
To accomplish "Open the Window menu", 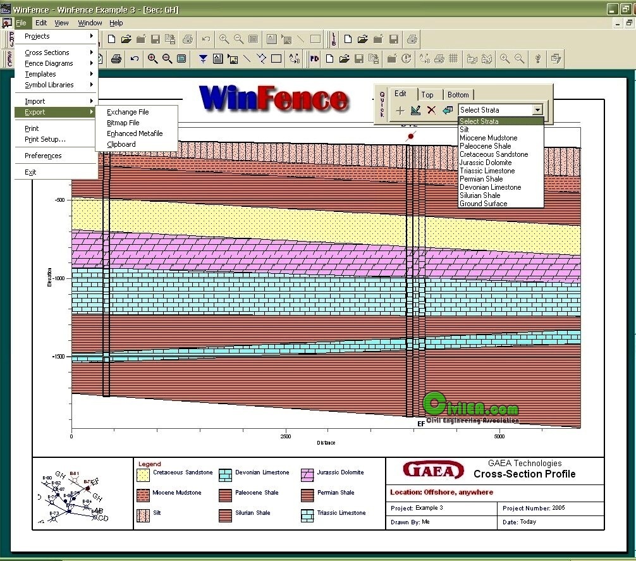I will click(x=90, y=23).
